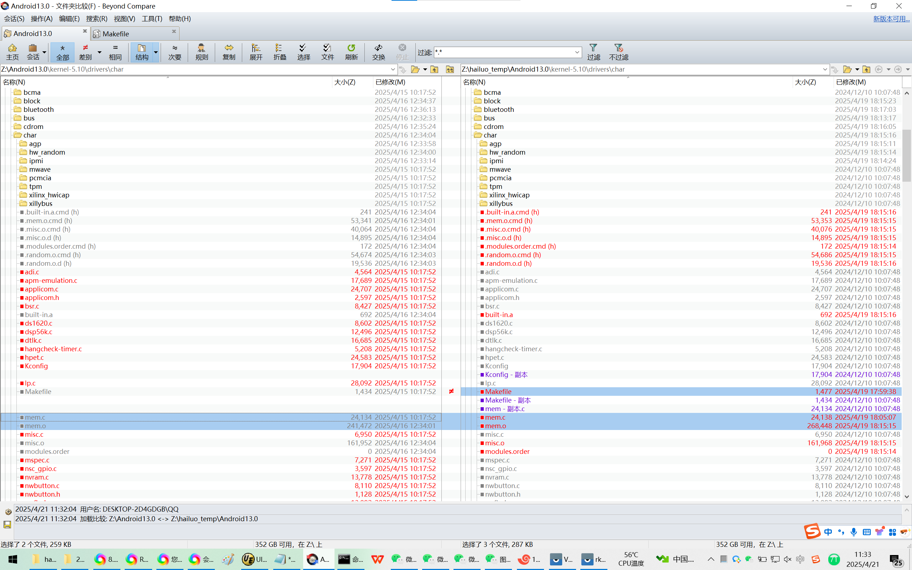The image size is (912, 570).
Task: Click the new version available (新版本可用) link
Action: coord(891,19)
